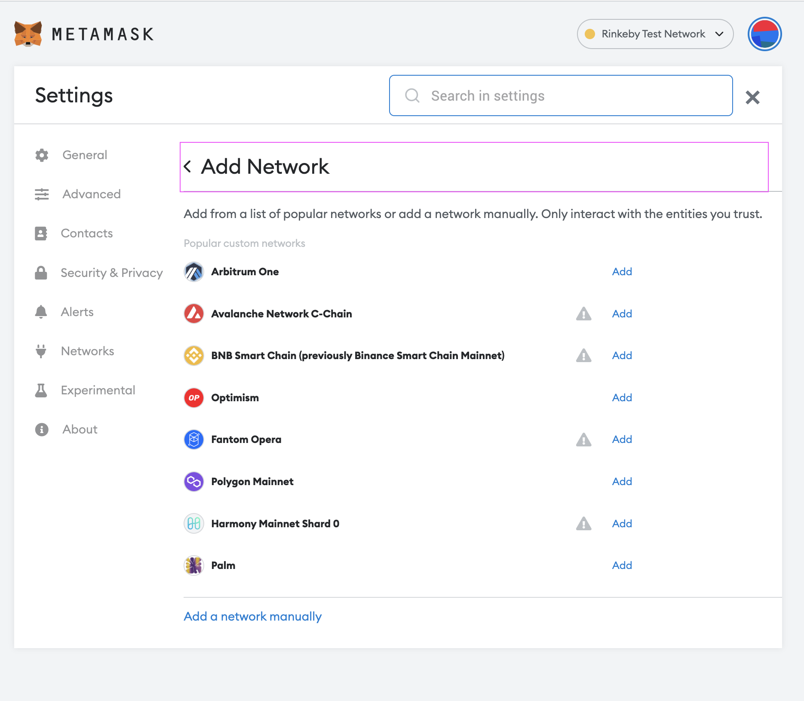Click the BNB Smart Chain logo
This screenshot has height=701, width=804.
194,356
